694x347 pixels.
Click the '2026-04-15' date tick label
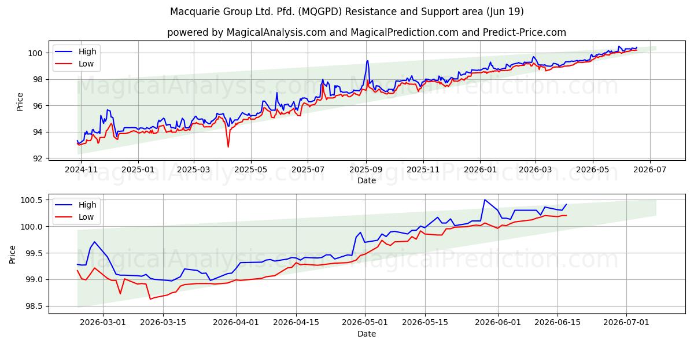pyautogui.click(x=297, y=323)
